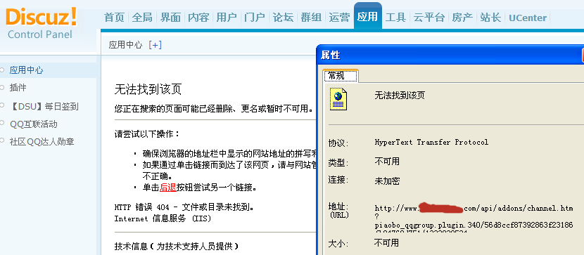Open the 全局 menu
The image size is (584, 255).
tap(142, 18)
